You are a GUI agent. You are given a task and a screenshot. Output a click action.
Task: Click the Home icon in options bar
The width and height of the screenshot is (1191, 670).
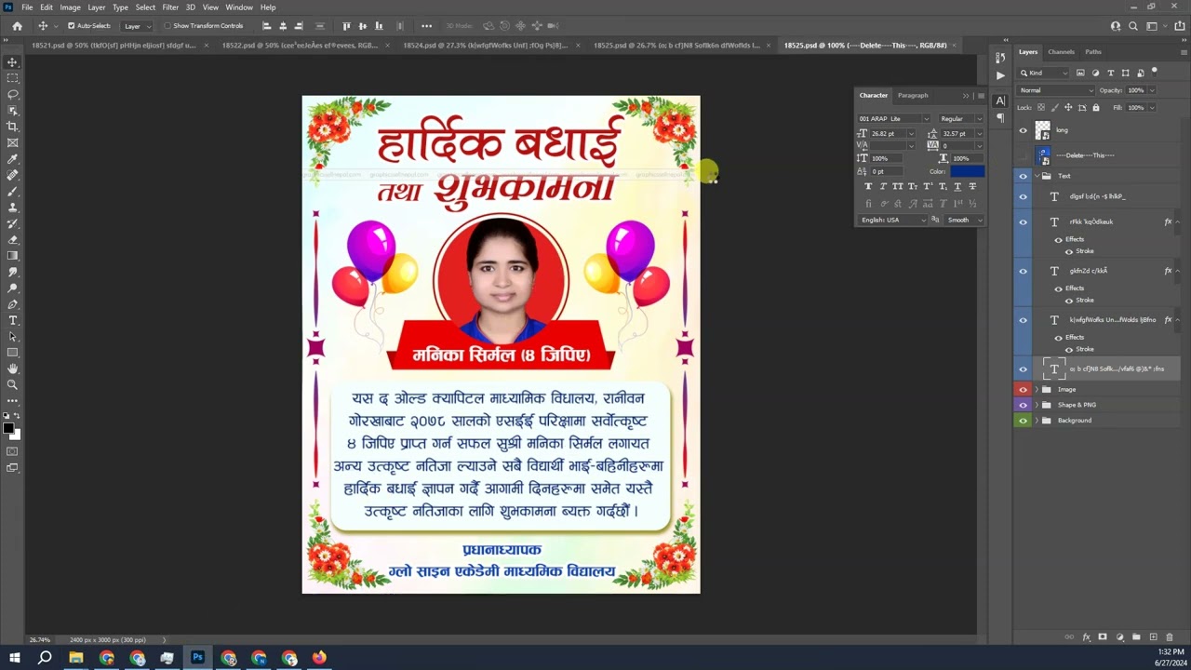coord(17,26)
